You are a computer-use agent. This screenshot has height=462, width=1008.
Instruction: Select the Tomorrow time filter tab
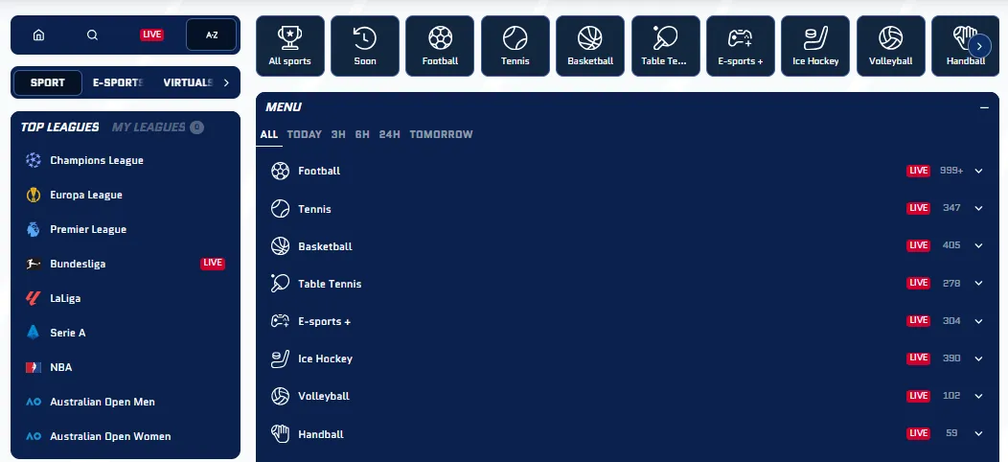point(441,135)
